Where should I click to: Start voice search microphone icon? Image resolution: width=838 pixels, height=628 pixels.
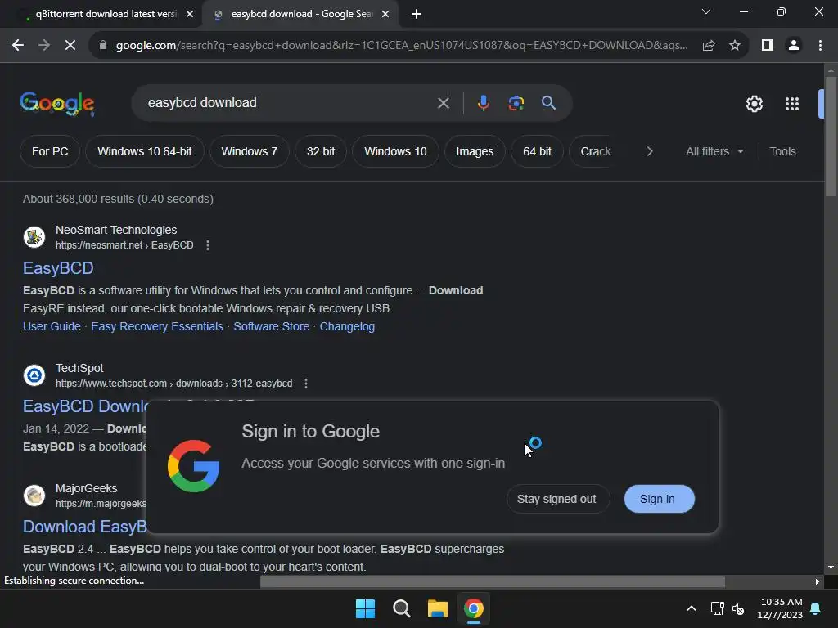(x=483, y=103)
